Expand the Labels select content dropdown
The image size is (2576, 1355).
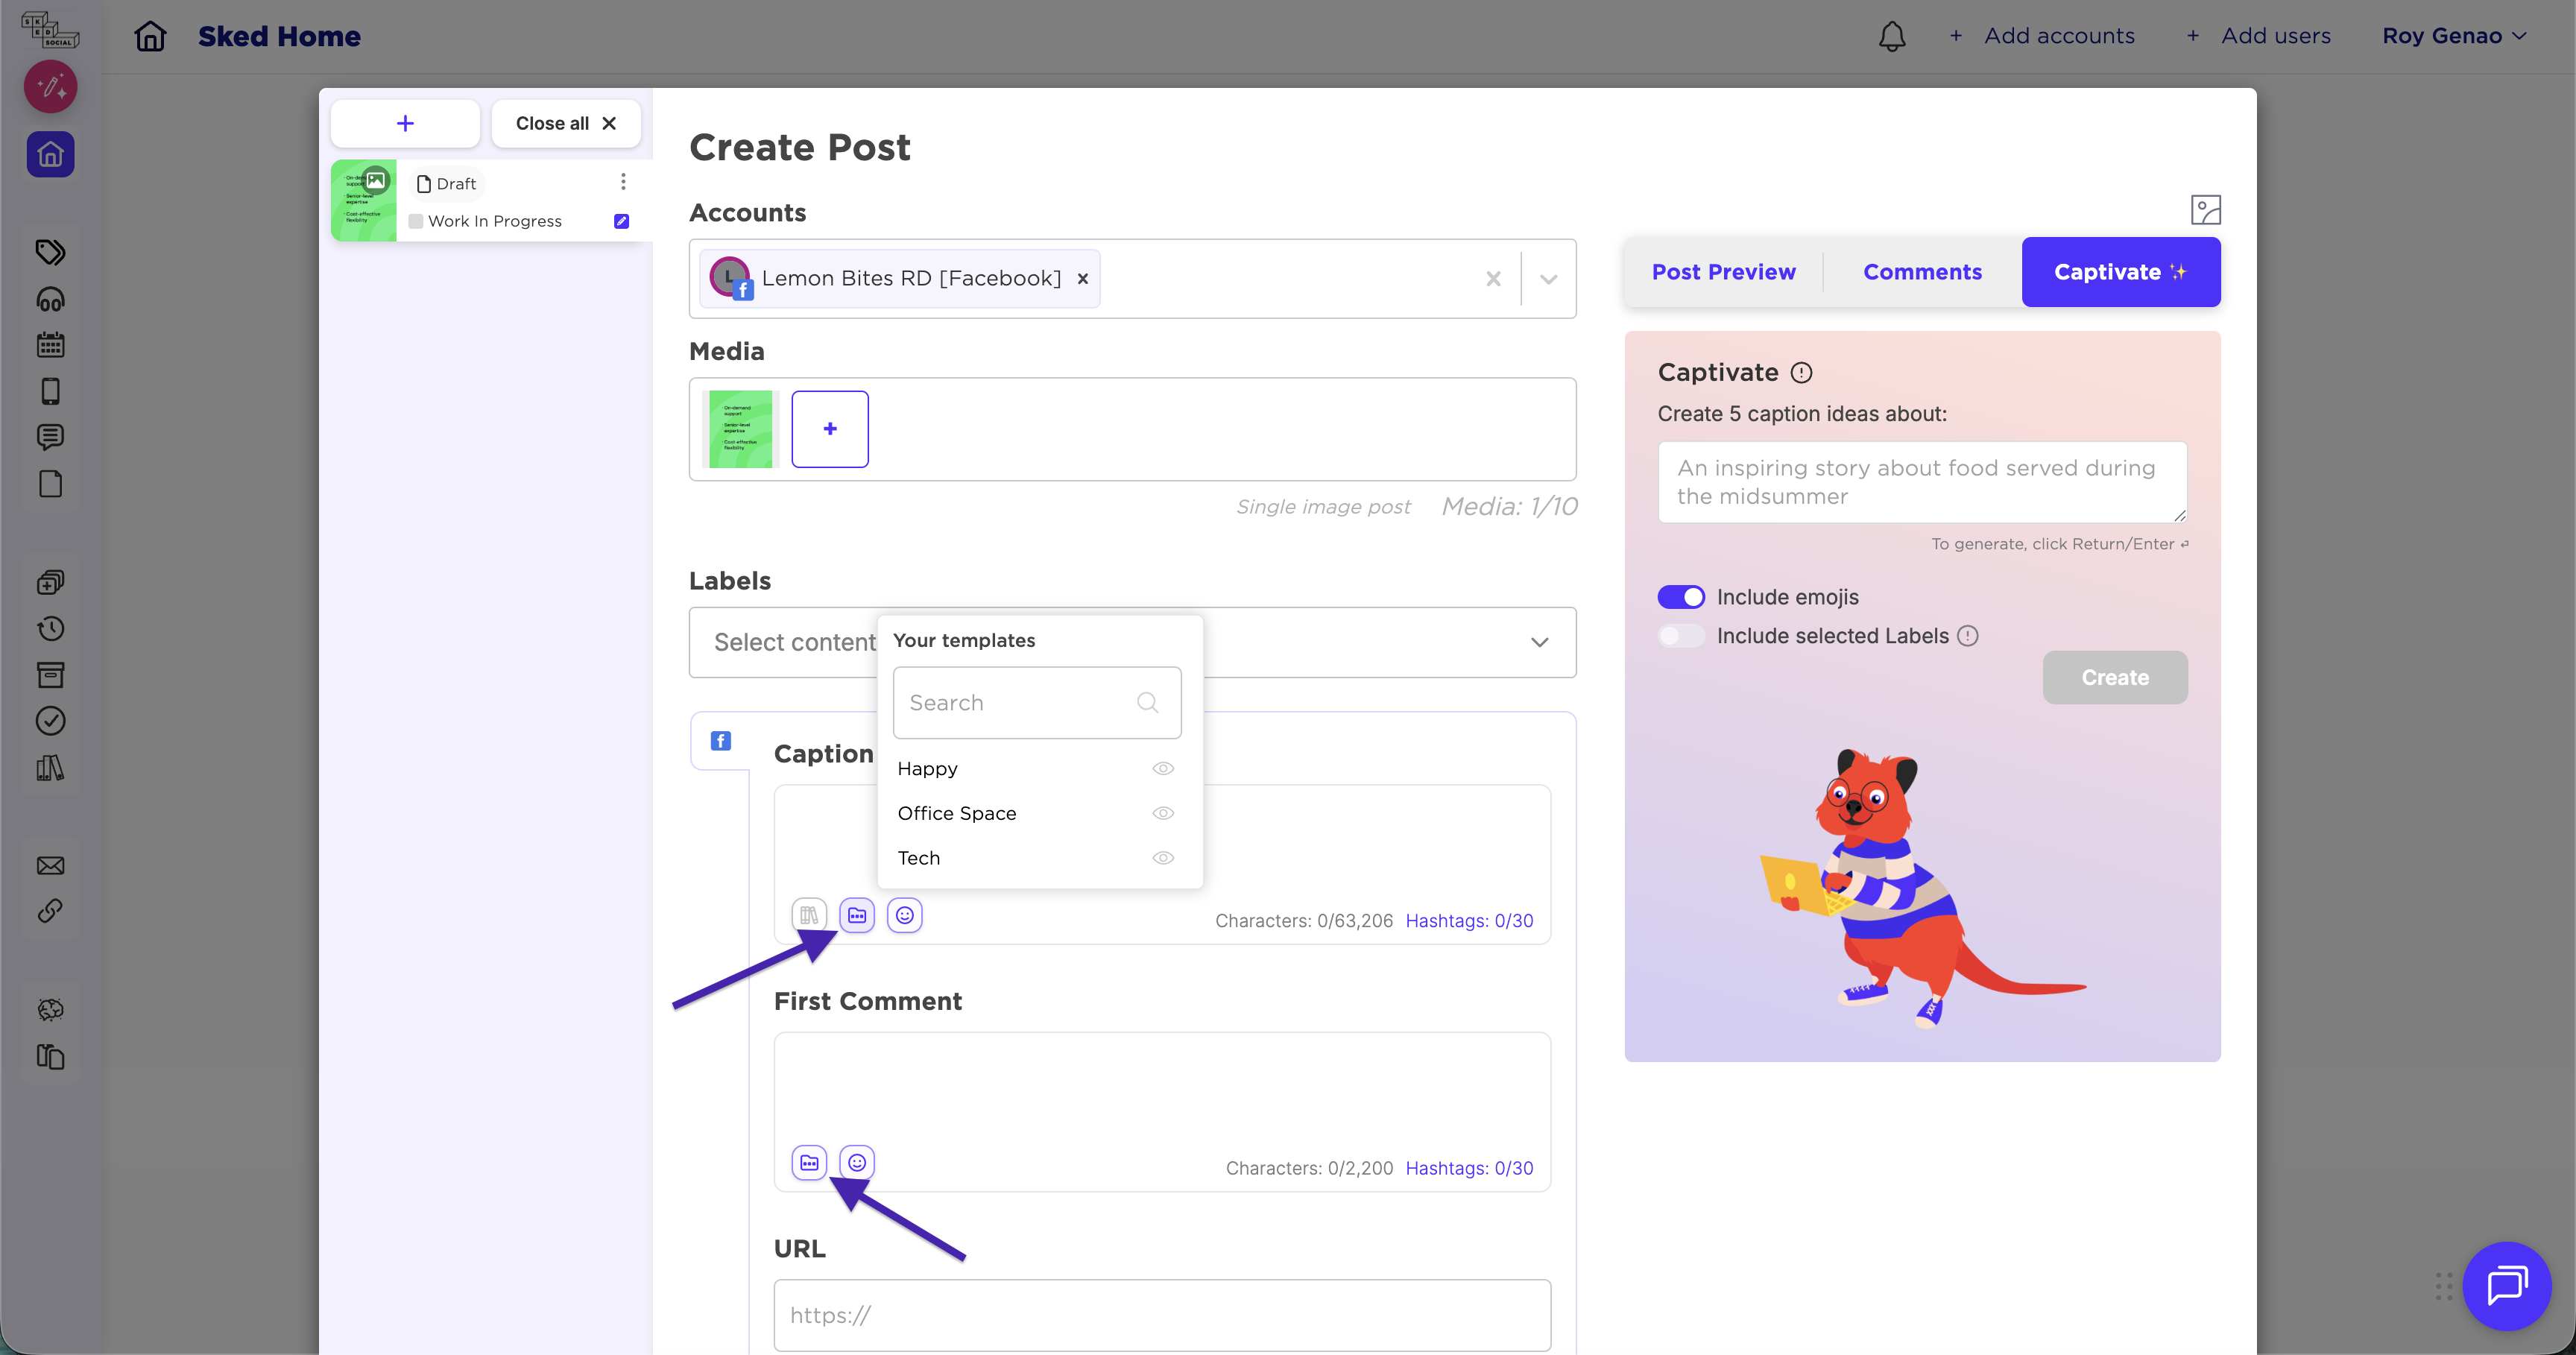coord(1539,642)
